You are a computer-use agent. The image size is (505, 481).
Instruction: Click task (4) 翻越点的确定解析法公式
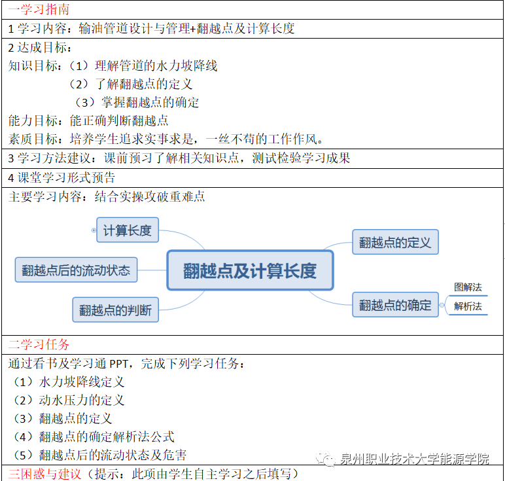[94, 437]
